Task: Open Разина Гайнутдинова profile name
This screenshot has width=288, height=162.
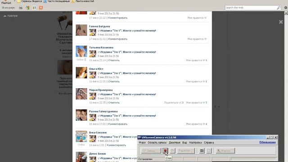Action: click(103, 111)
